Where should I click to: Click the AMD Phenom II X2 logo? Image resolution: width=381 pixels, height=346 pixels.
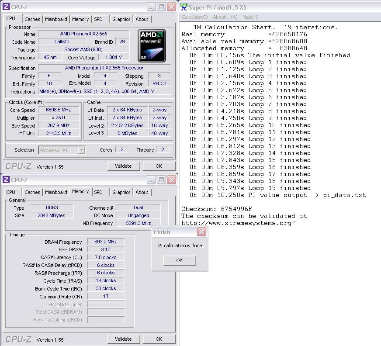[152, 46]
